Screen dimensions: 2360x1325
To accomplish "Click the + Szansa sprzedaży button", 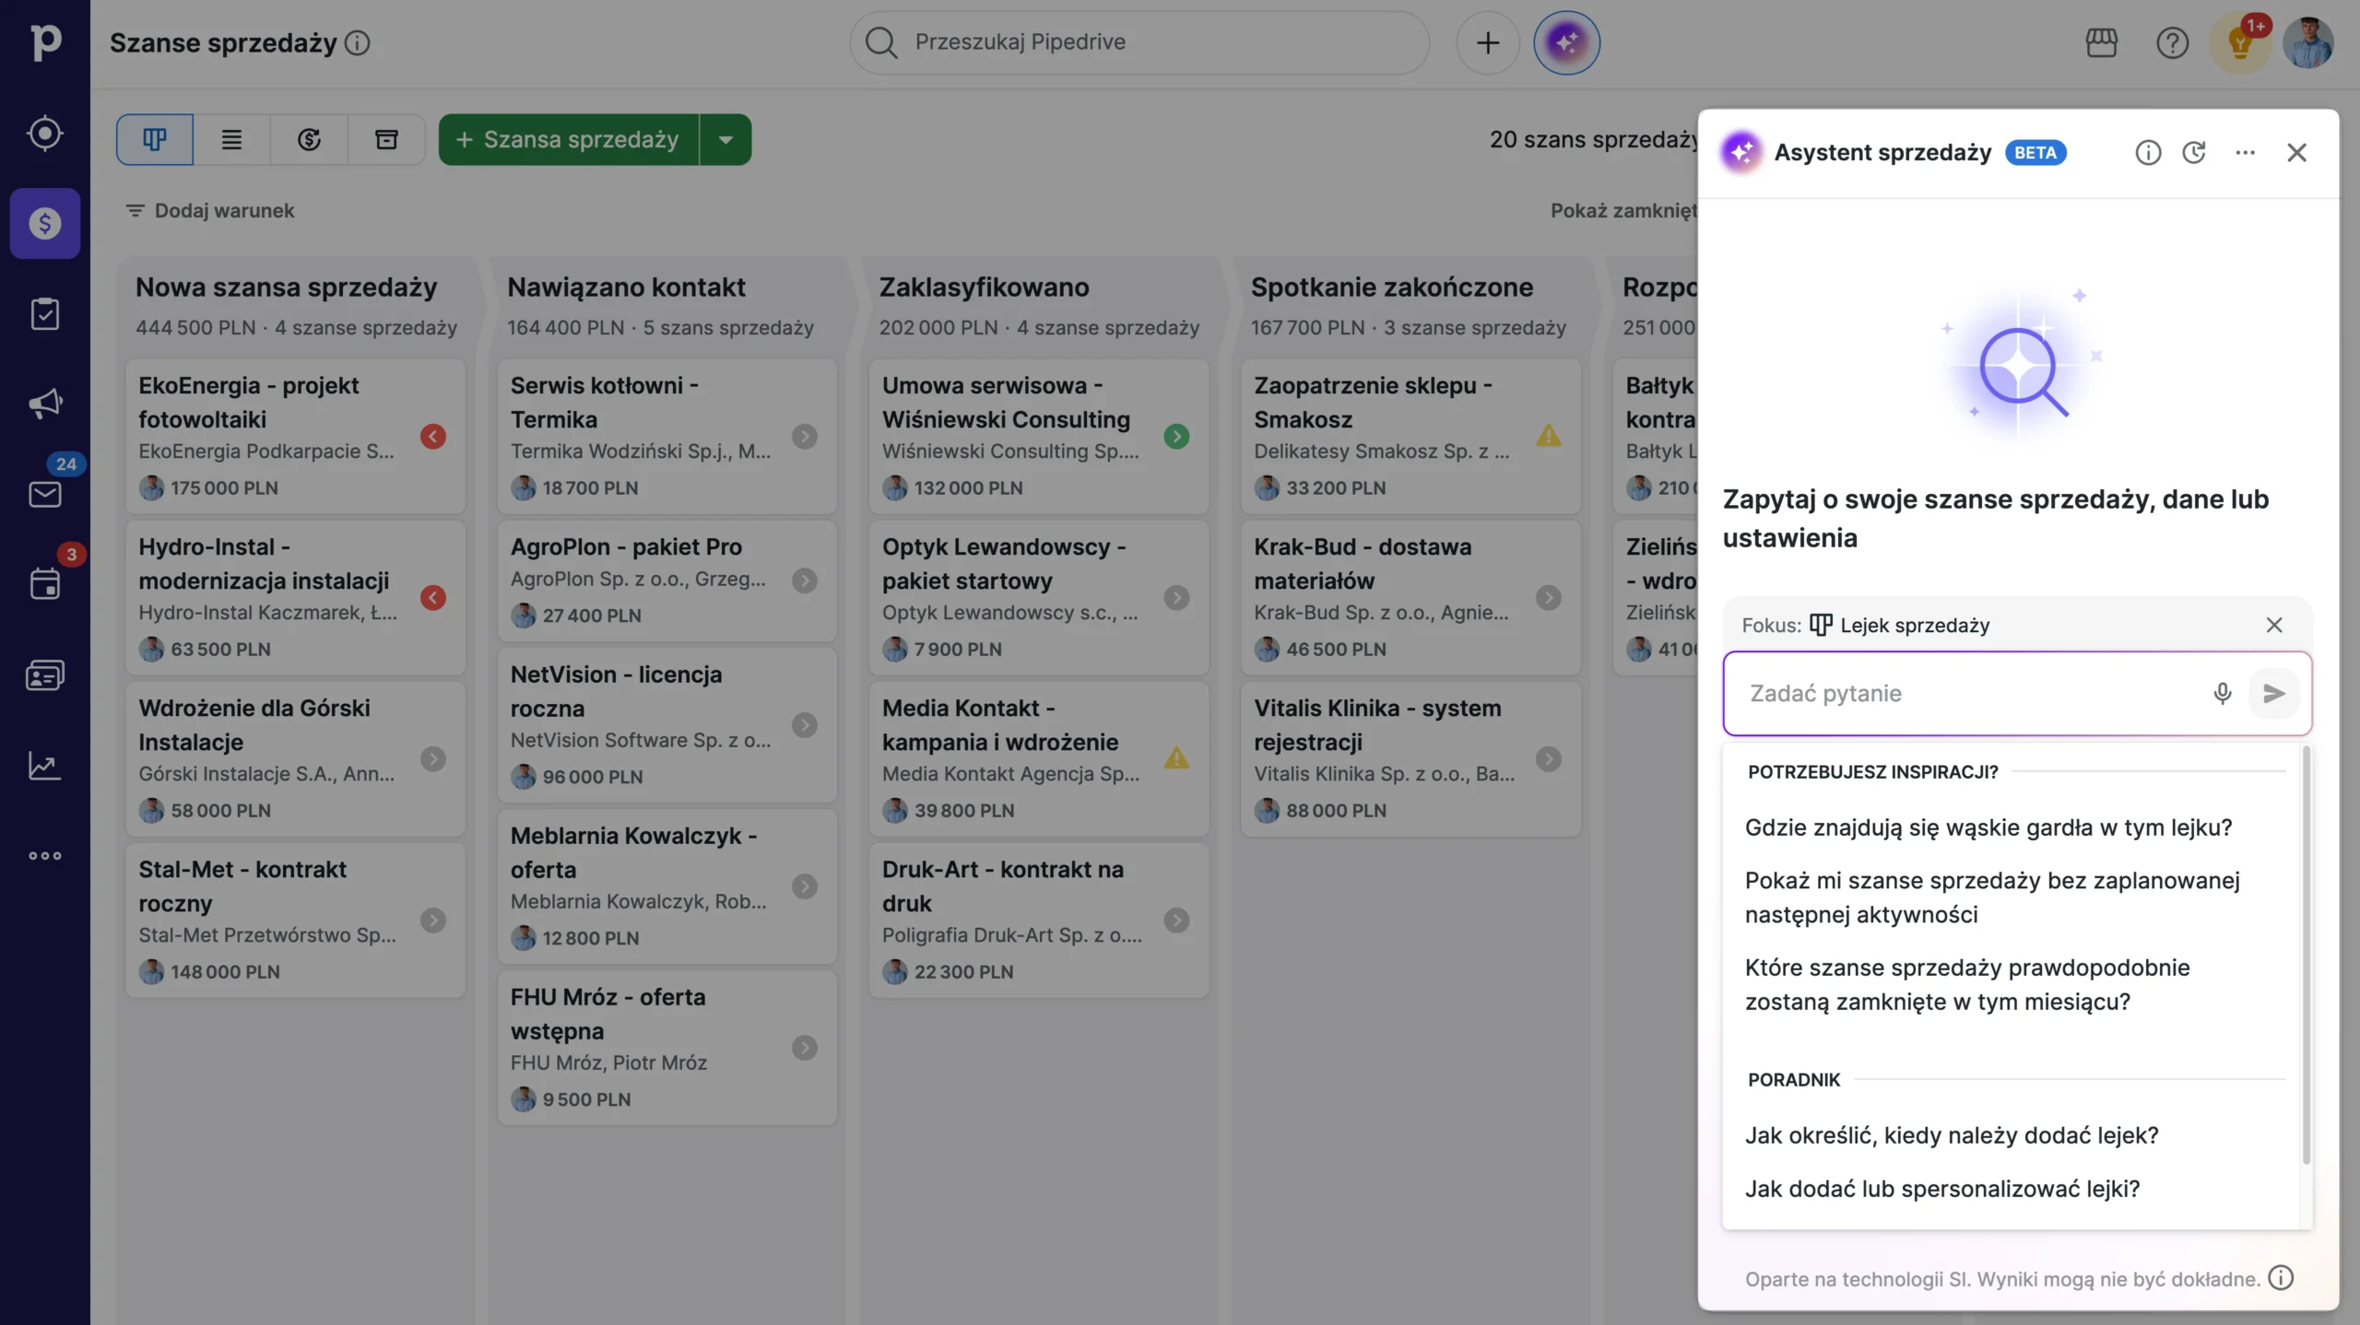I will point(569,139).
